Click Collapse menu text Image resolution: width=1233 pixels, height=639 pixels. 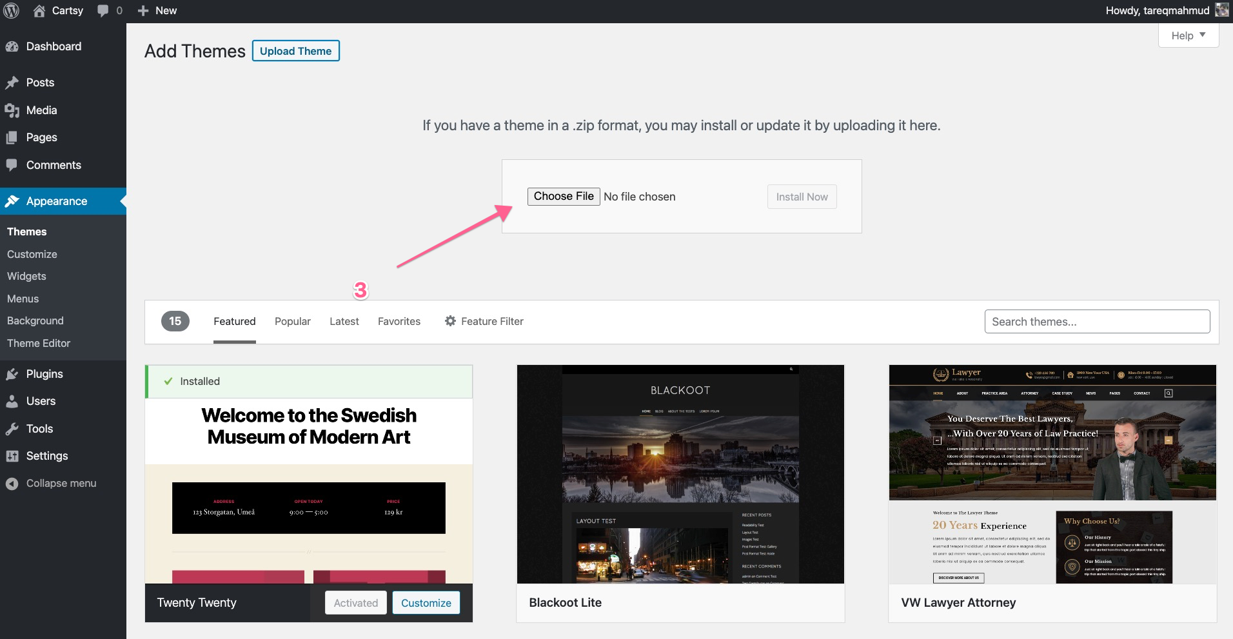coord(61,484)
